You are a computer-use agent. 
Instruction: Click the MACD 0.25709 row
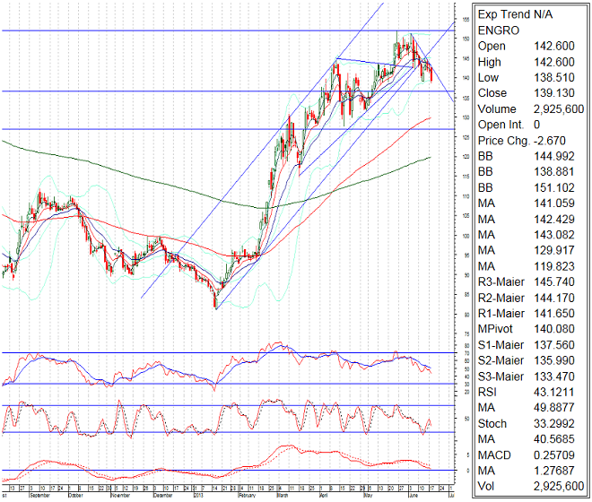(529, 452)
